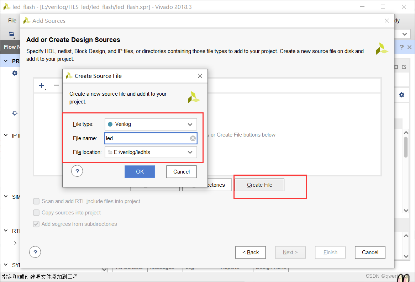Open the File type Verilog dropdown
Screen dimensions: 415x282
pyautogui.click(x=151, y=124)
